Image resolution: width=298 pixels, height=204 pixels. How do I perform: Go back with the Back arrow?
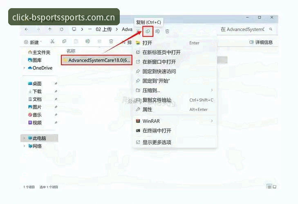click(26, 29)
